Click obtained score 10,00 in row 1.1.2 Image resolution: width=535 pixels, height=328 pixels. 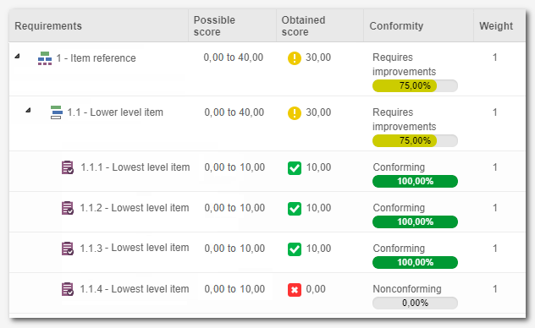[318, 208]
